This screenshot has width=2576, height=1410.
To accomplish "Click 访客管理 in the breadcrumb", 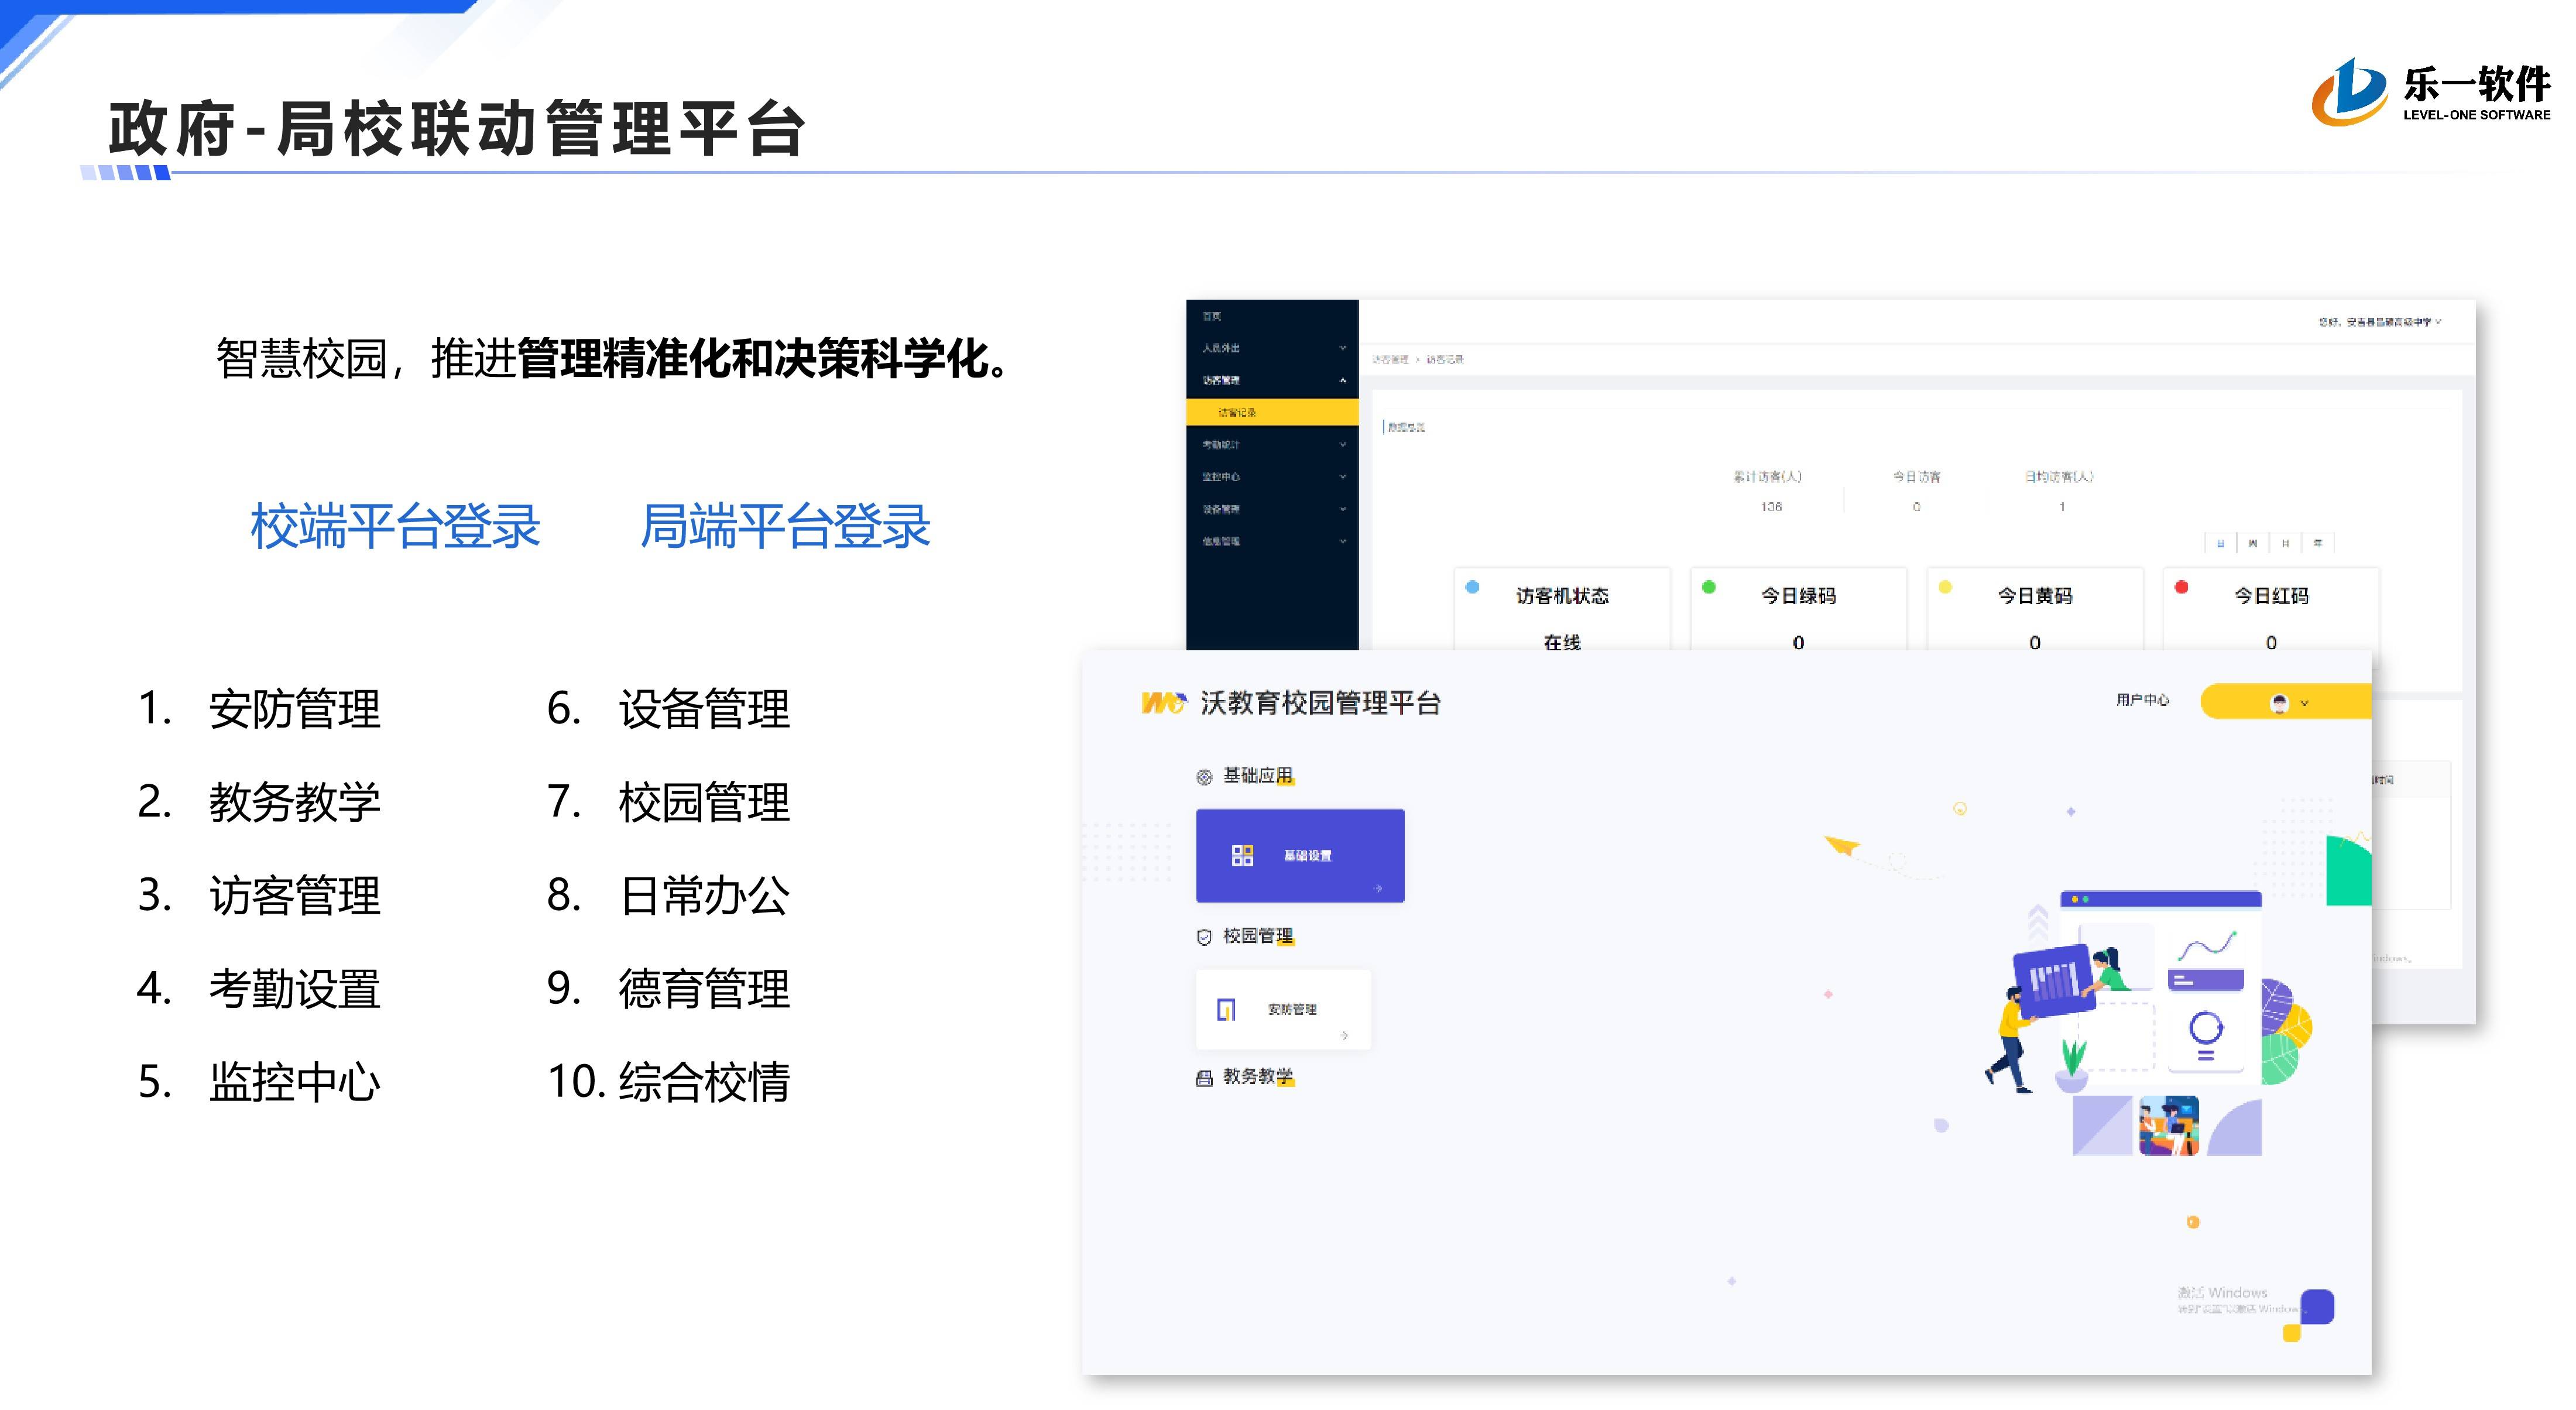I will coord(1390,359).
